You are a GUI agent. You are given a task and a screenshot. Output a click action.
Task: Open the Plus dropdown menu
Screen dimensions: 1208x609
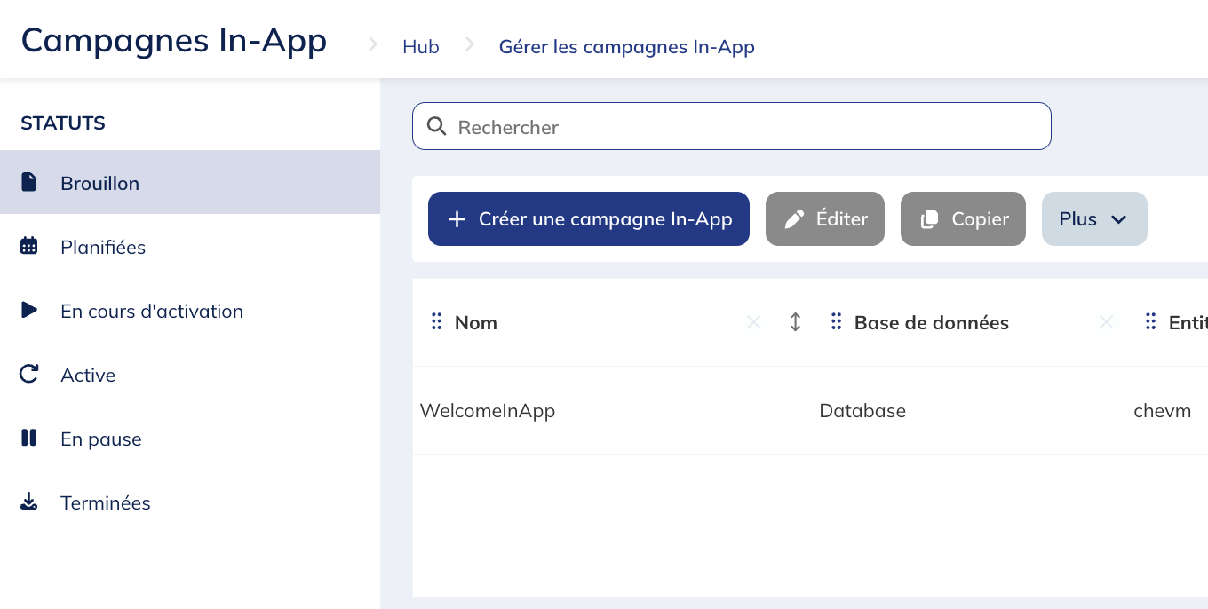tap(1094, 218)
